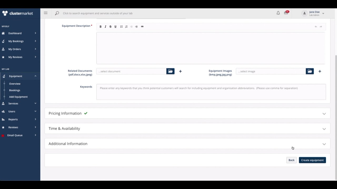Click the select image field

pos(271,71)
